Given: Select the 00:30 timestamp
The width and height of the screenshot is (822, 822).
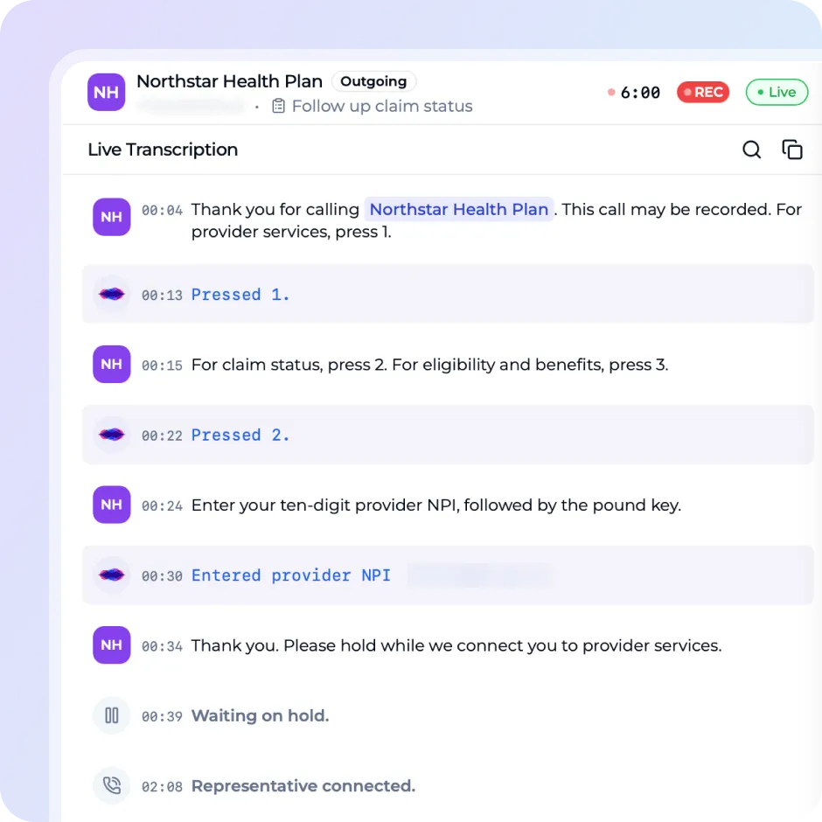Looking at the screenshot, I should coord(162,576).
